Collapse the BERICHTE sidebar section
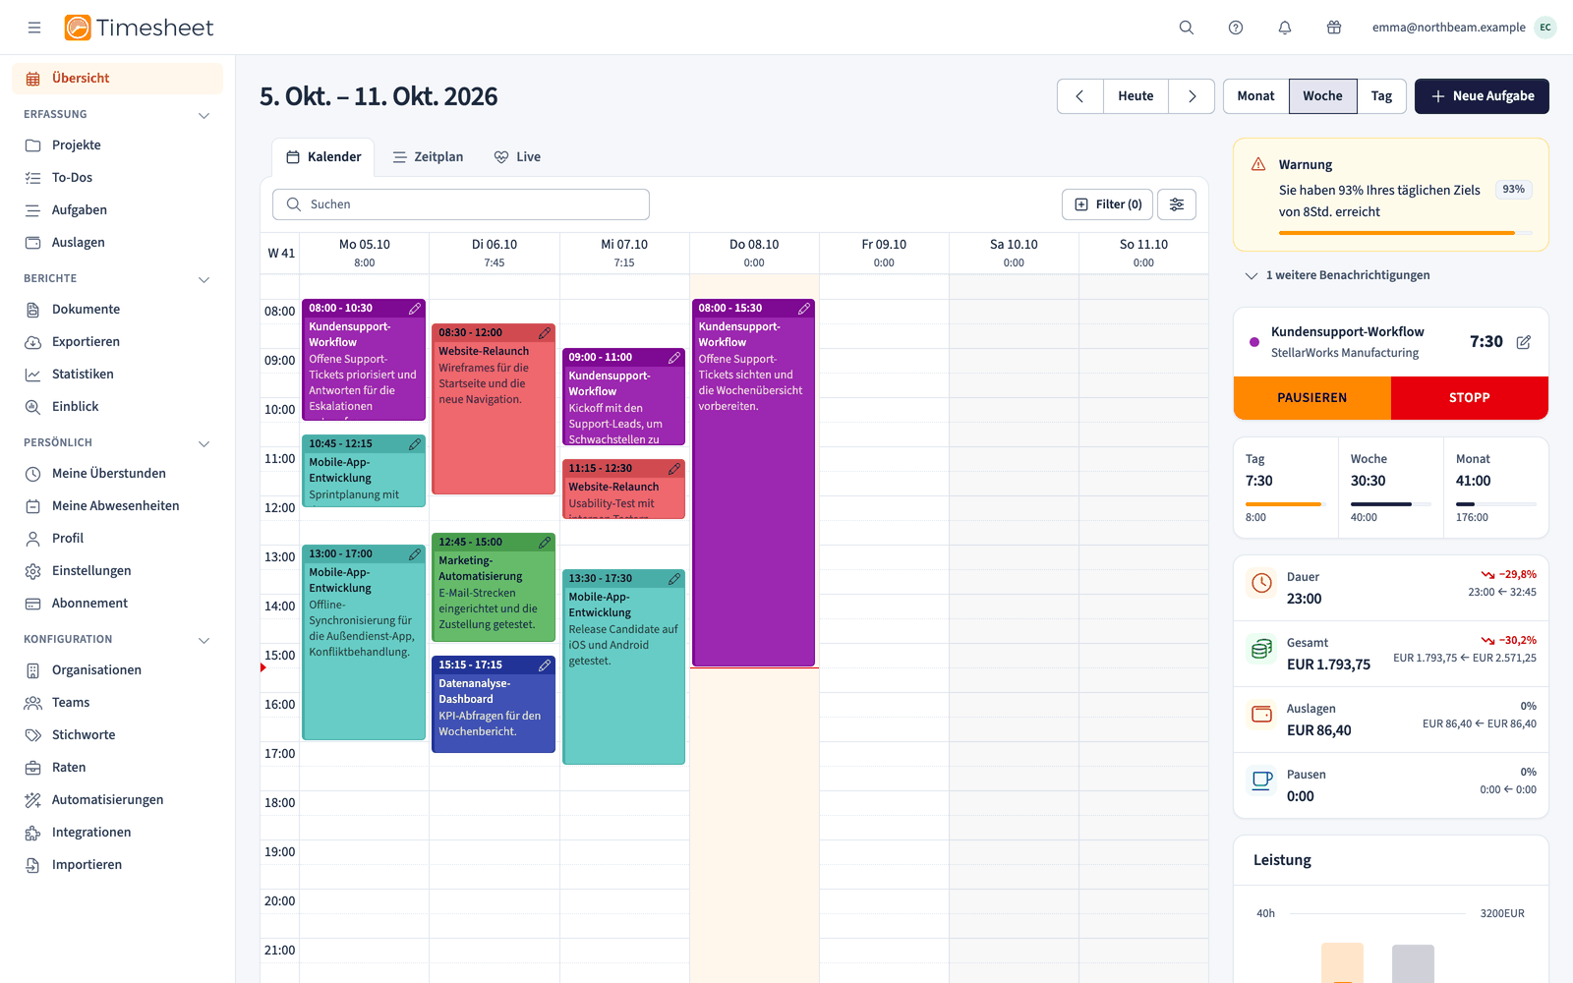The width and height of the screenshot is (1573, 983). click(204, 279)
